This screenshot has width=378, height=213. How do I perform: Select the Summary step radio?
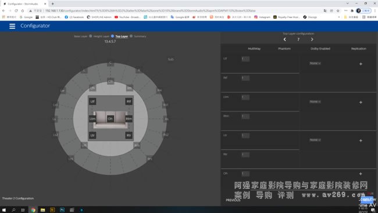(131, 36)
